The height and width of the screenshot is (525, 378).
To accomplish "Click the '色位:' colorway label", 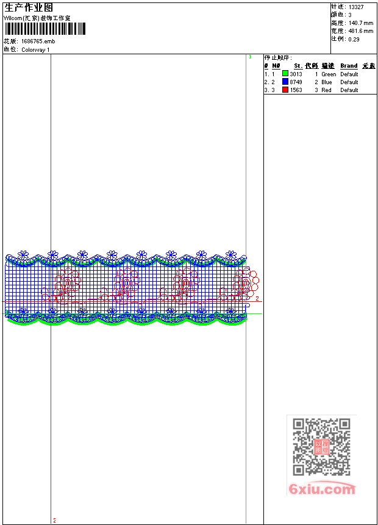I will pyautogui.click(x=12, y=49).
